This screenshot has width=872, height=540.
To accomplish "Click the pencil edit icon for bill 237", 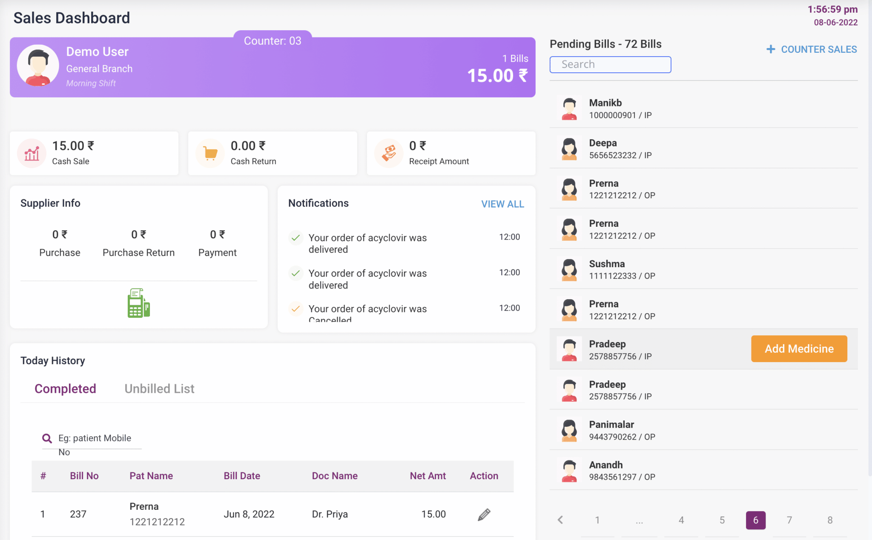I will click(x=484, y=514).
